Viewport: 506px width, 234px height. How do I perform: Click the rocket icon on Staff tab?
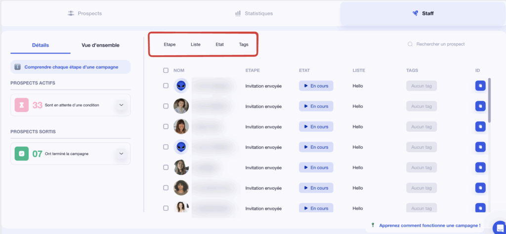[415, 13]
